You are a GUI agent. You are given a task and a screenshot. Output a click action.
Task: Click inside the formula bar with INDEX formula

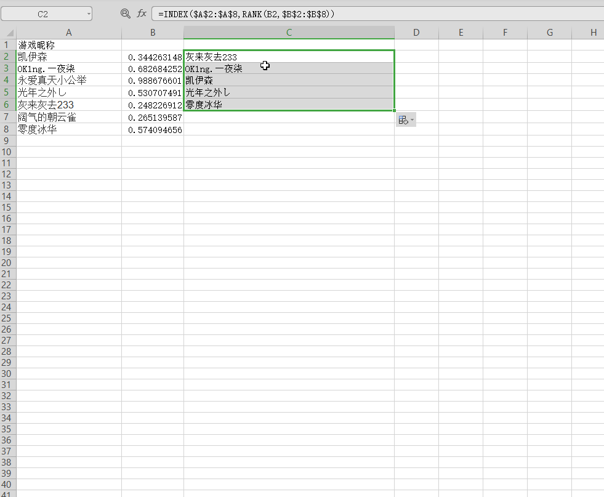coord(369,14)
